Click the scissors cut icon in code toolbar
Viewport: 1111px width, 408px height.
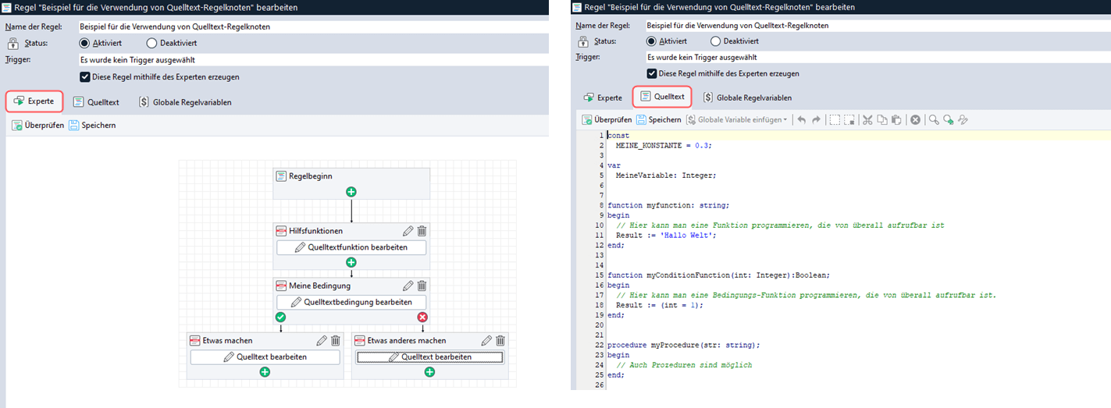pyautogui.click(x=867, y=120)
